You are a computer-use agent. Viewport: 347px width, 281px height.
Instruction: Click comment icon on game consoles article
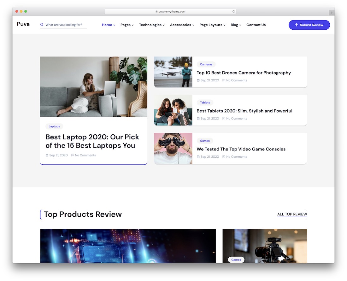pos(224,157)
